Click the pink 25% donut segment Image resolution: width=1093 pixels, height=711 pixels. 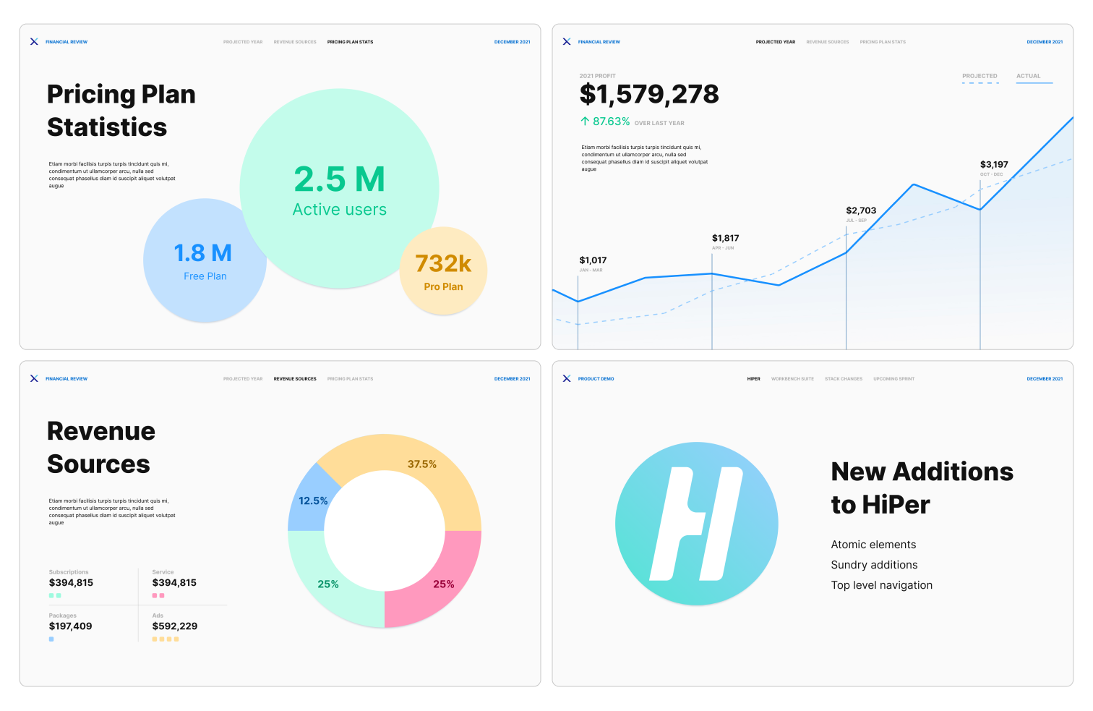pos(444,584)
